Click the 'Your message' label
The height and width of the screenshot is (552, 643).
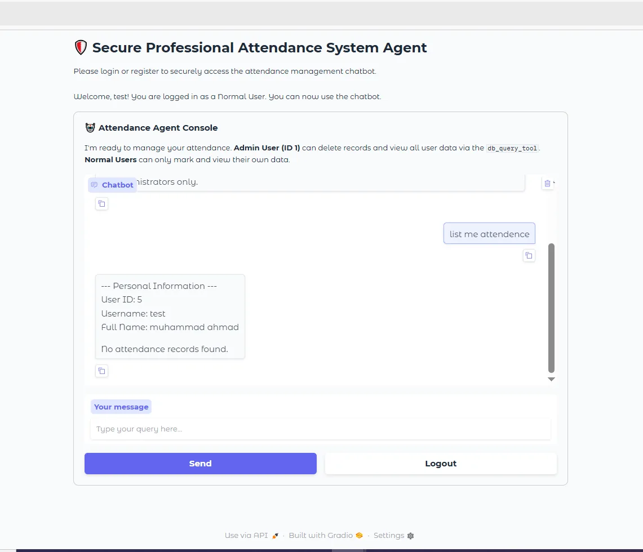(121, 407)
